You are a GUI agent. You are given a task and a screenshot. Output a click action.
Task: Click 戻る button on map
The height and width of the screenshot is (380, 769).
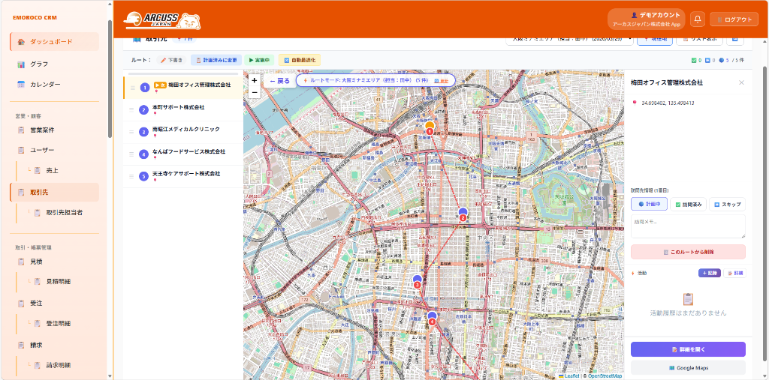pyautogui.click(x=279, y=81)
